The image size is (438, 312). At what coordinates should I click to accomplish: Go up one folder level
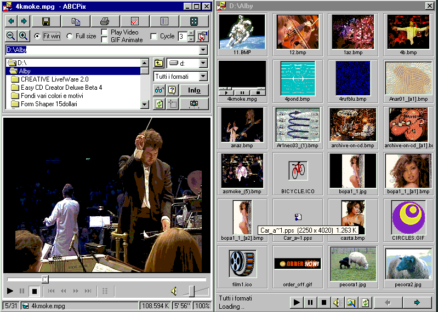coord(159,63)
